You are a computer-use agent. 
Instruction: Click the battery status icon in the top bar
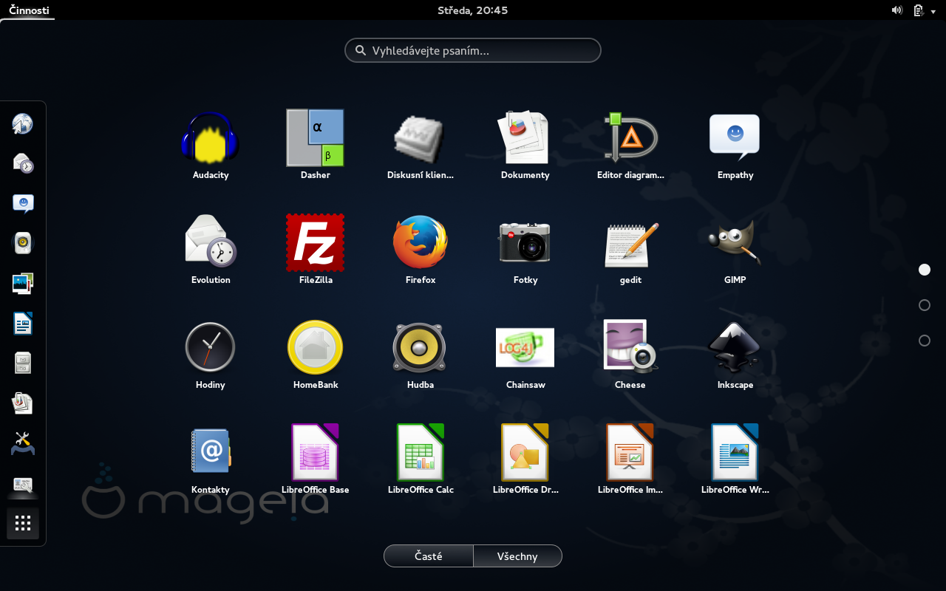tap(919, 10)
